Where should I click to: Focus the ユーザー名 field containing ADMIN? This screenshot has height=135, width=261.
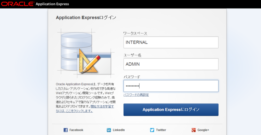[171, 64]
